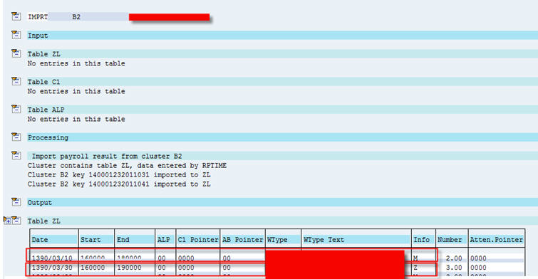Collapse the input Table ZL node
Viewport: 538px width, 279px height.
[16, 53]
